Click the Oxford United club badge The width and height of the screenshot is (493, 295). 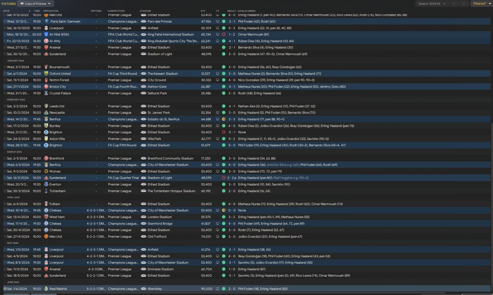click(46, 74)
